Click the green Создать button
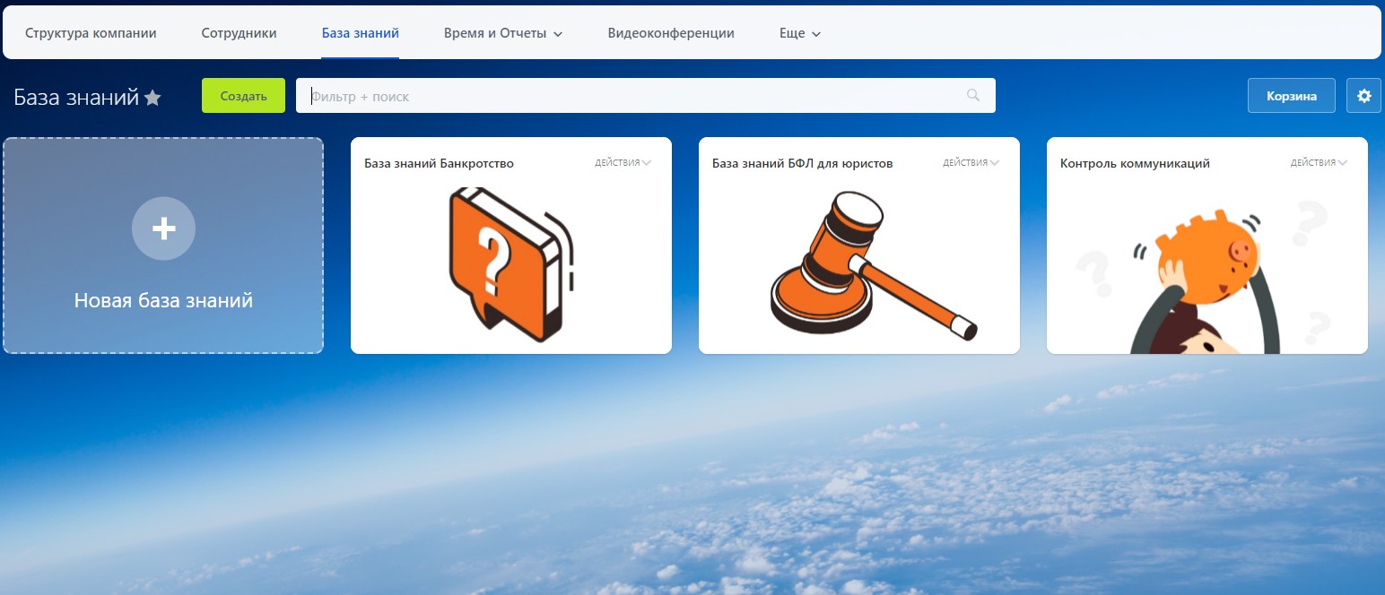Viewport: 1385px width, 595px height. 243,96
